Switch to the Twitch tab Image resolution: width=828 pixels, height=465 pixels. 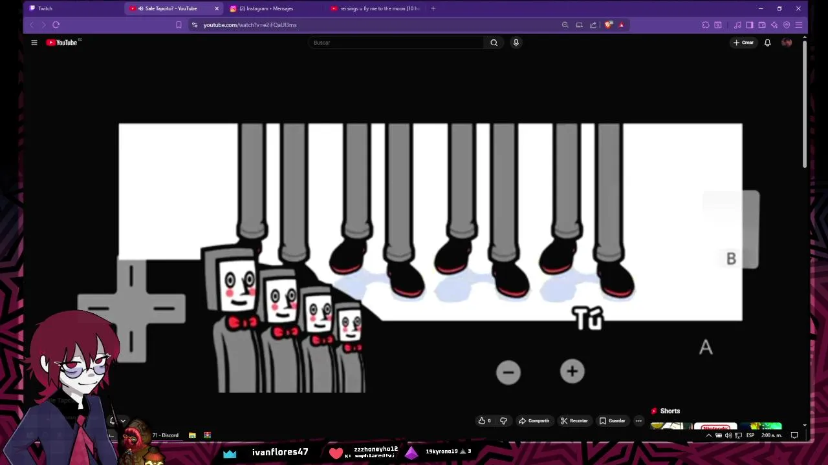45,8
